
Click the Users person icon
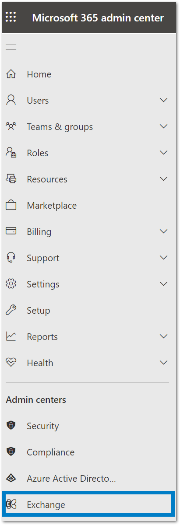tap(11, 101)
